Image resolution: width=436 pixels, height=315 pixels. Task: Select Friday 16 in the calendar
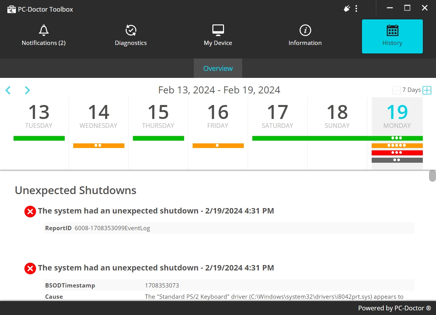click(218, 116)
